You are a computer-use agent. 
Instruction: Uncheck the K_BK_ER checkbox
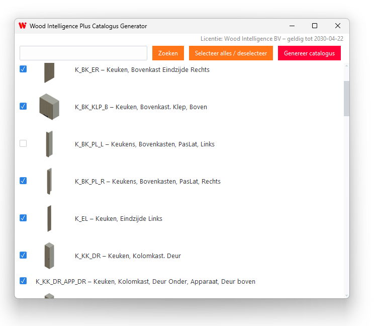23,69
